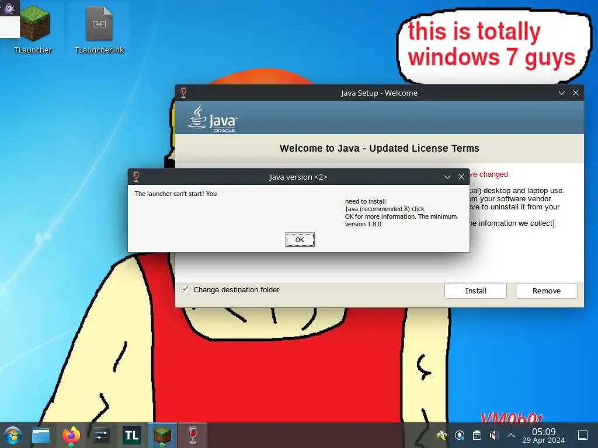Screen dimensions: 598x448
Task: Click the Welcome to Java Updated License Terms heading
Action: [379, 148]
